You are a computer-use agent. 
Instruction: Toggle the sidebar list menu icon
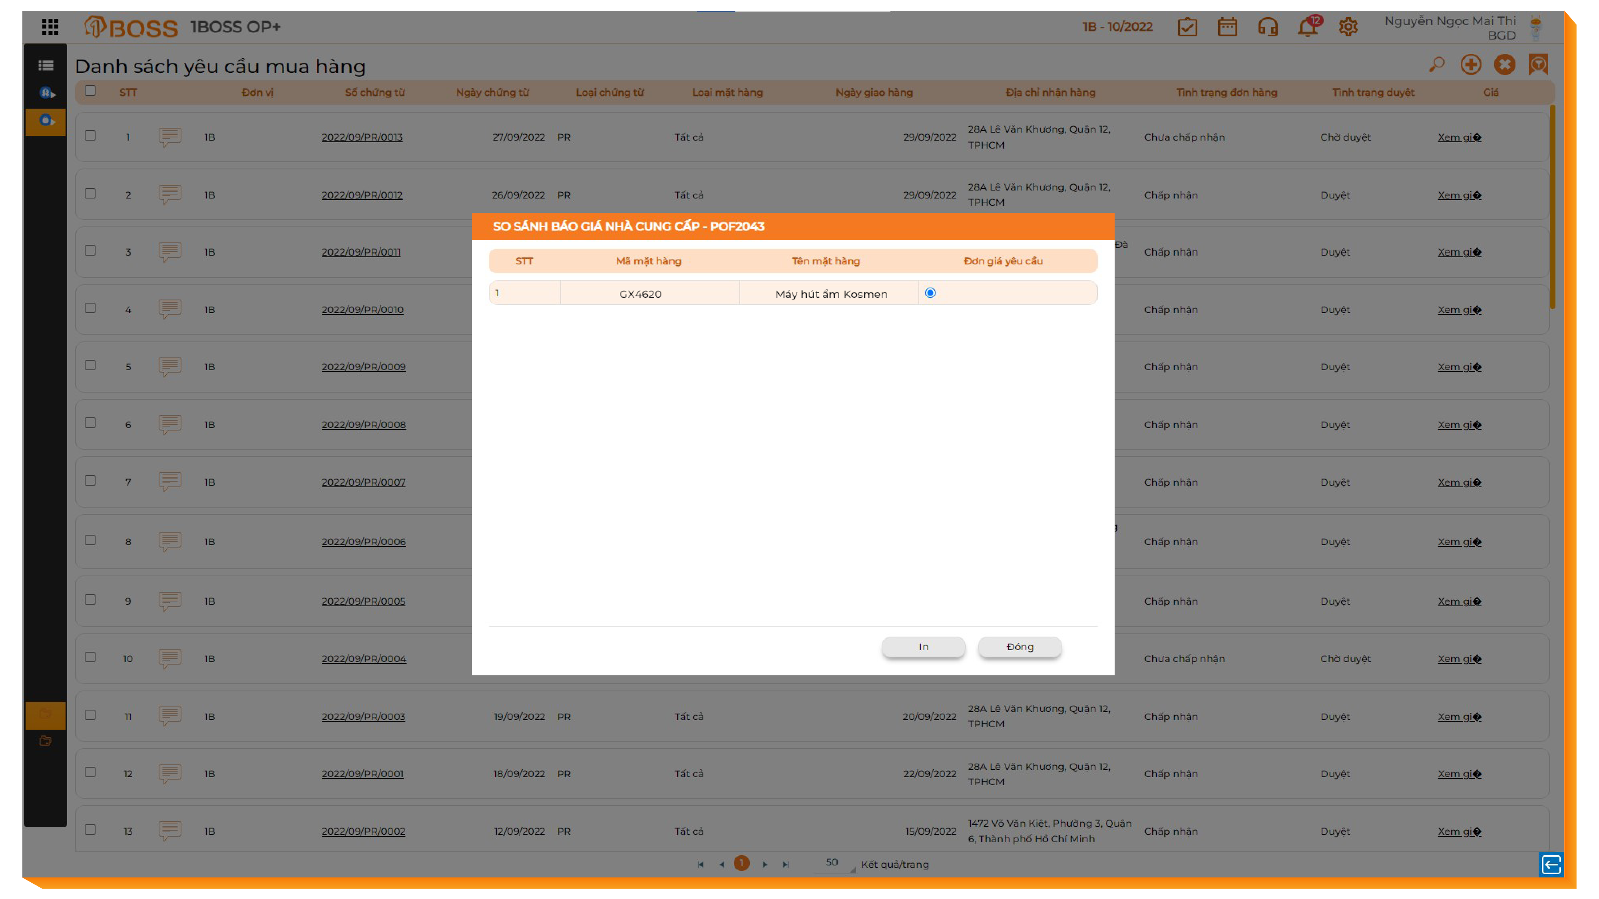[45, 65]
